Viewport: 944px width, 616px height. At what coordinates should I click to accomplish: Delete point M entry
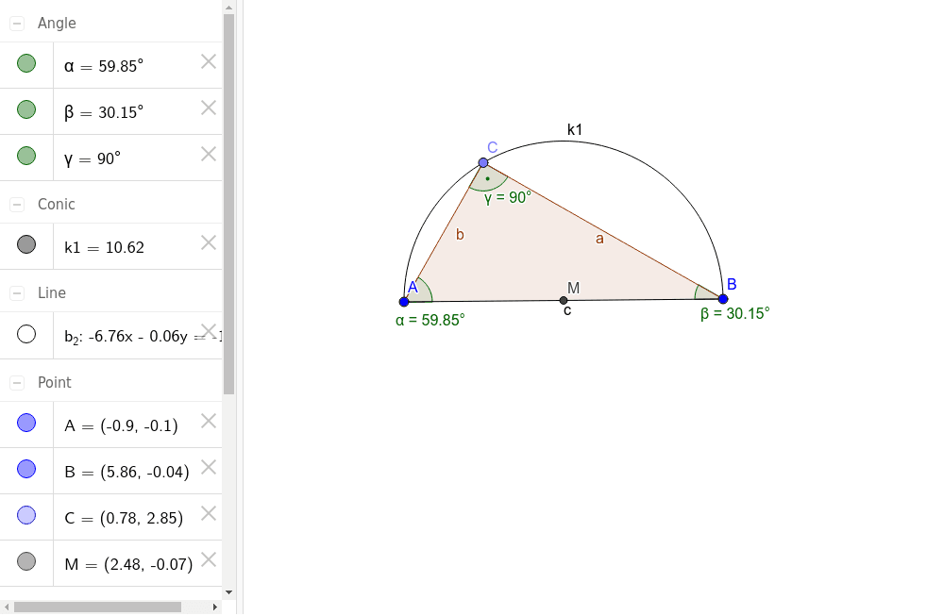(209, 560)
